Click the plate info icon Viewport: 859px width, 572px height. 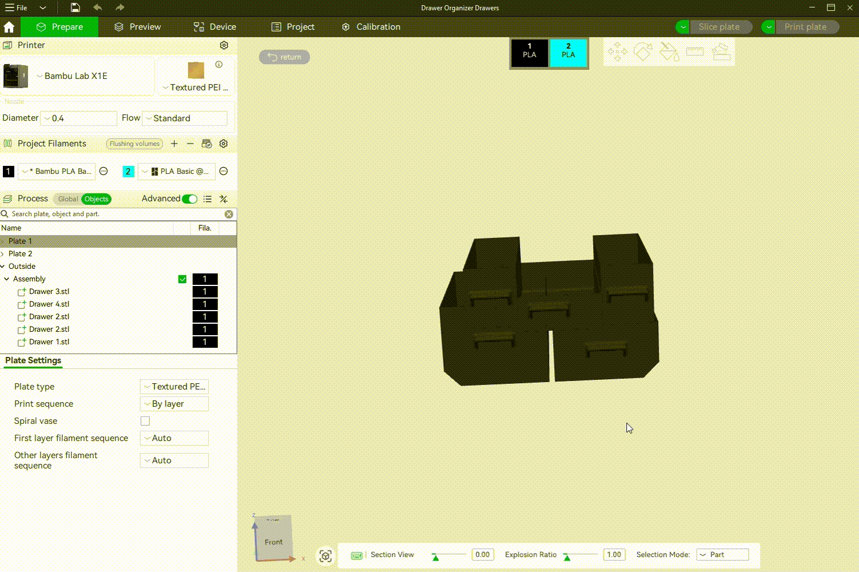[x=218, y=65]
